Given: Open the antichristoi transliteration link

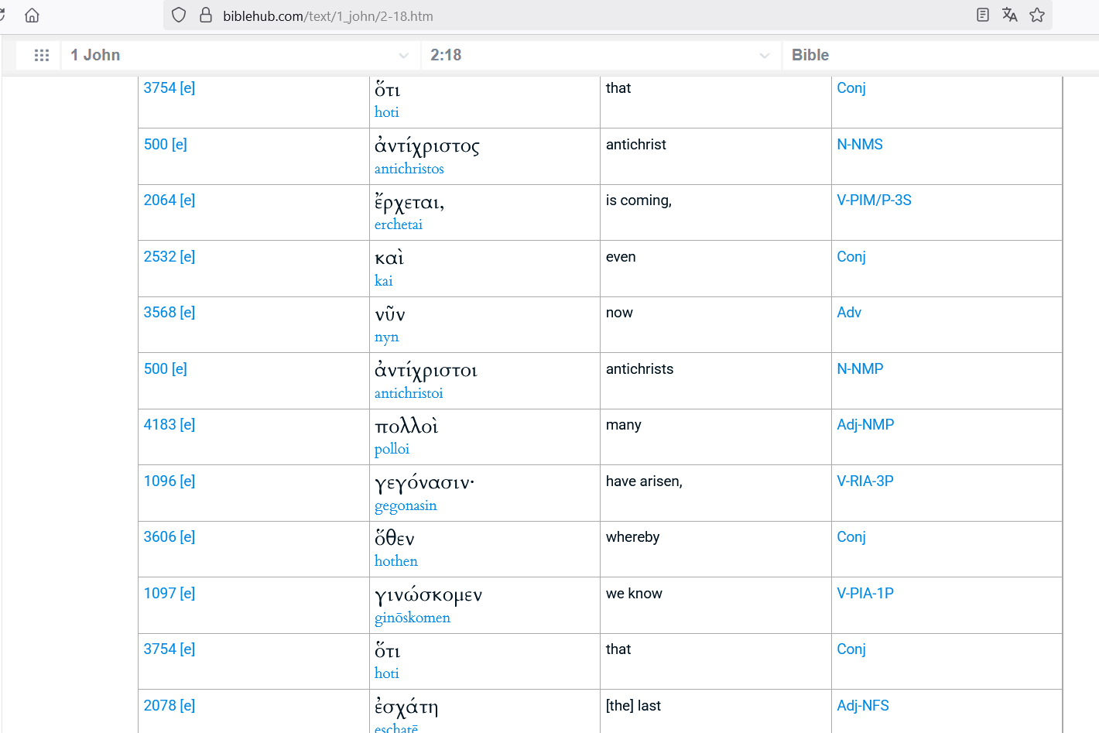Looking at the screenshot, I should coord(409,393).
